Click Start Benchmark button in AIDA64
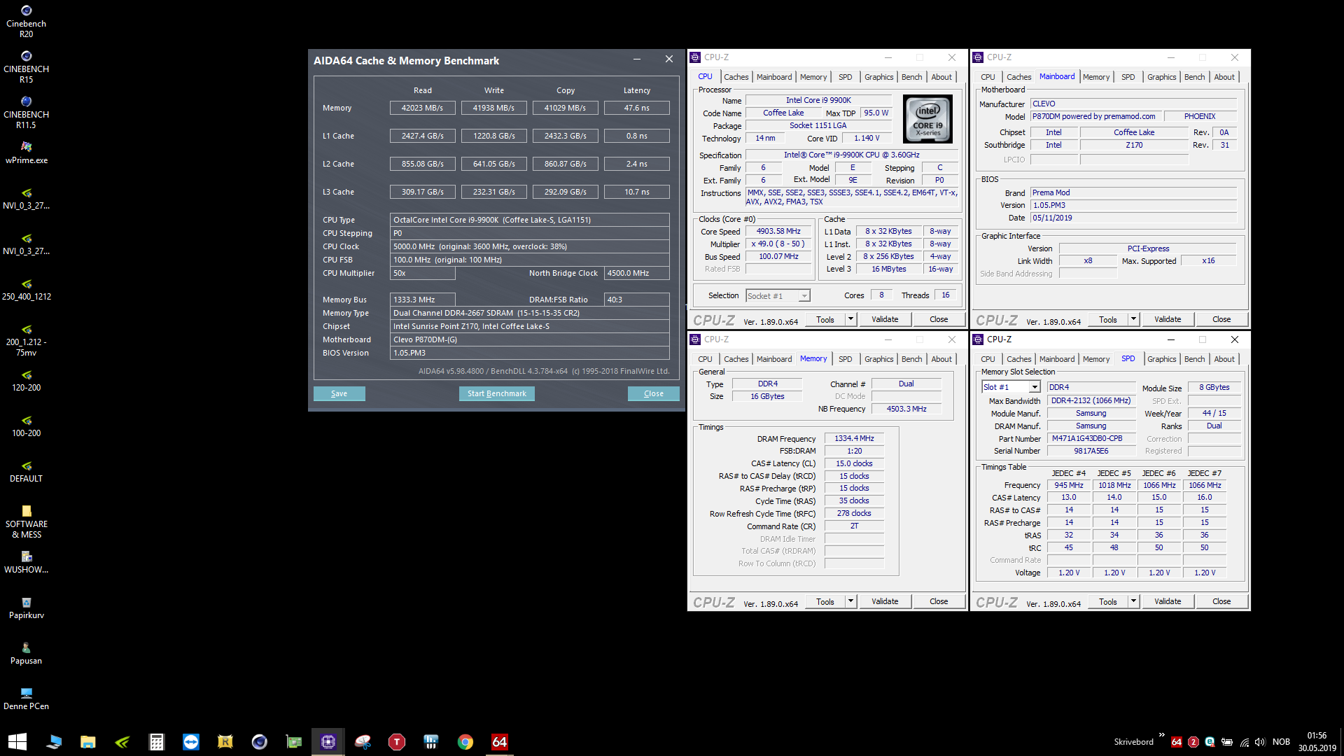The image size is (1344, 756). [496, 393]
